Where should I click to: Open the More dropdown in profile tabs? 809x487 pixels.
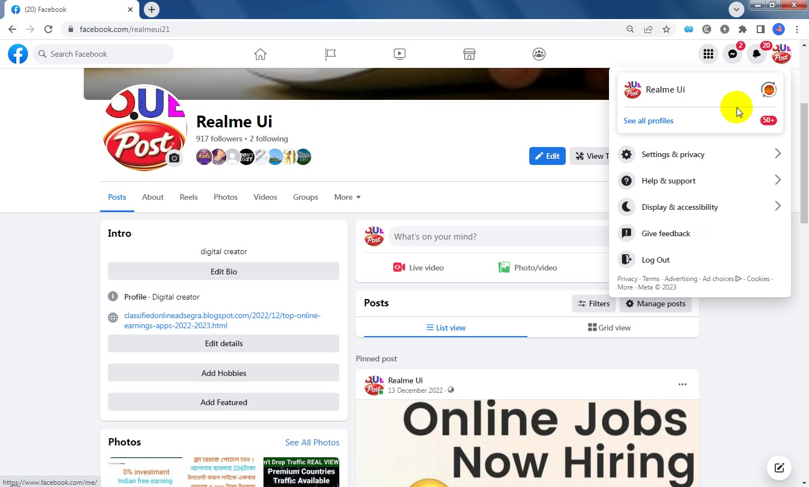(x=347, y=197)
